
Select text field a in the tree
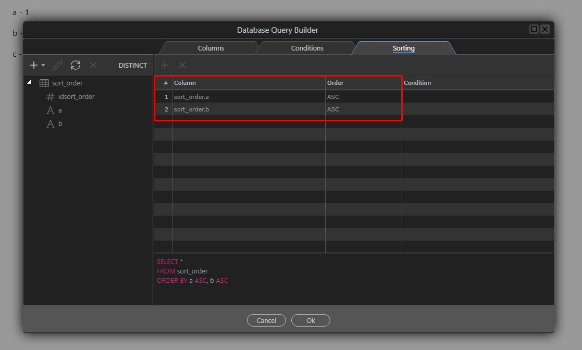click(x=60, y=110)
